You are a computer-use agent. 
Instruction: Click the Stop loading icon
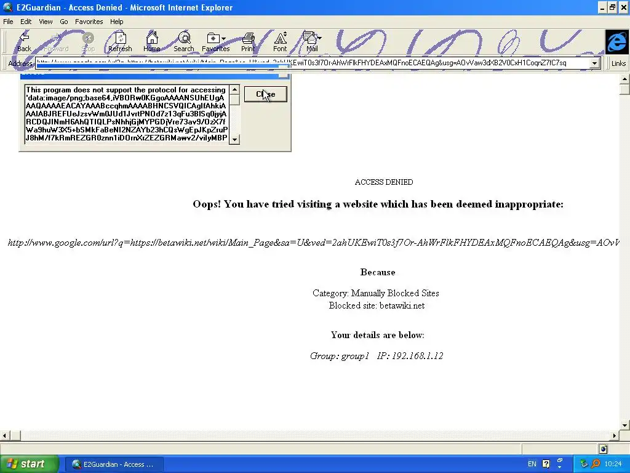point(88,42)
